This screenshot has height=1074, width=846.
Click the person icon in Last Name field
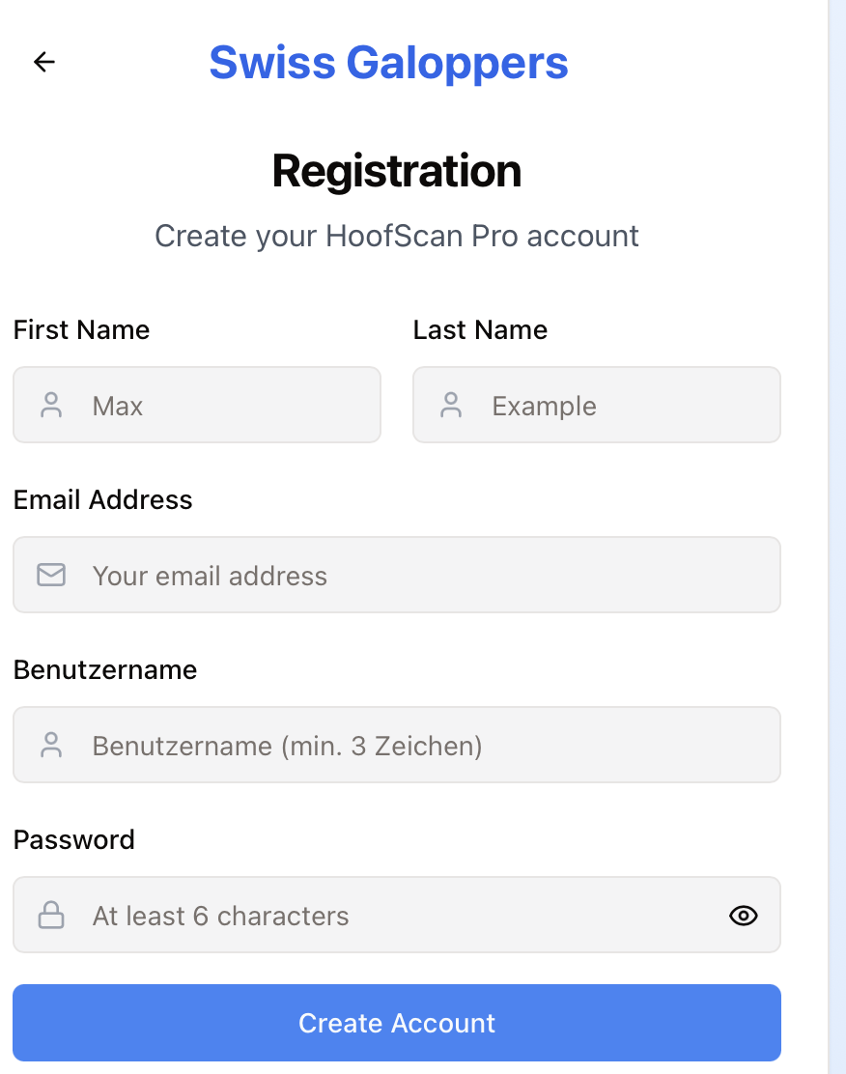[451, 405]
